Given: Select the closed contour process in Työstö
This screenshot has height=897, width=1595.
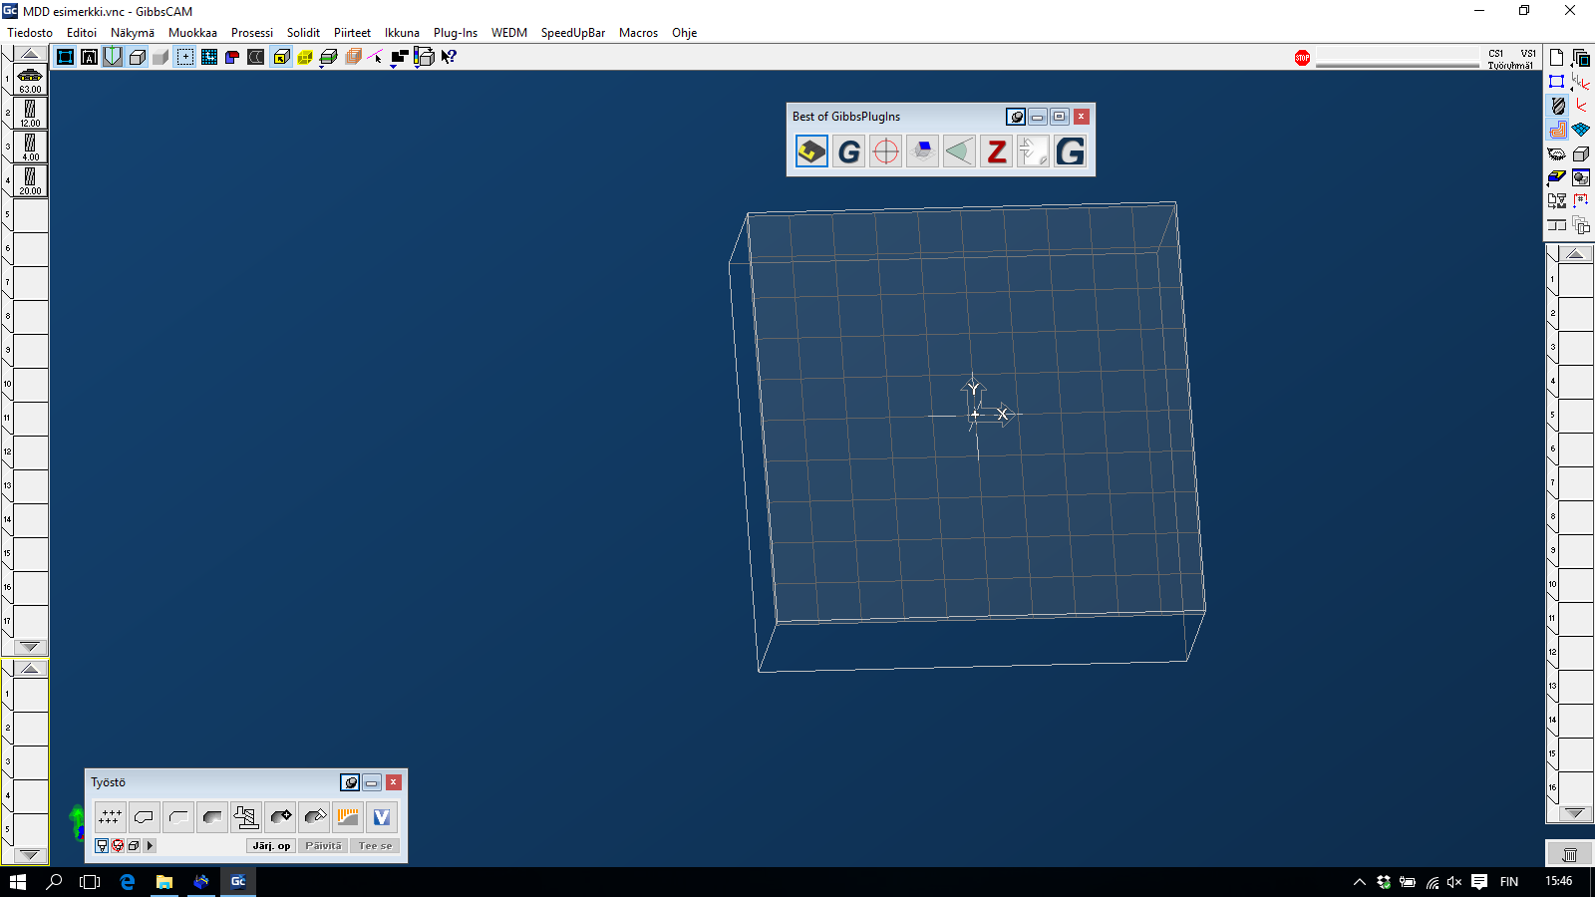Looking at the screenshot, I should (x=144, y=817).
